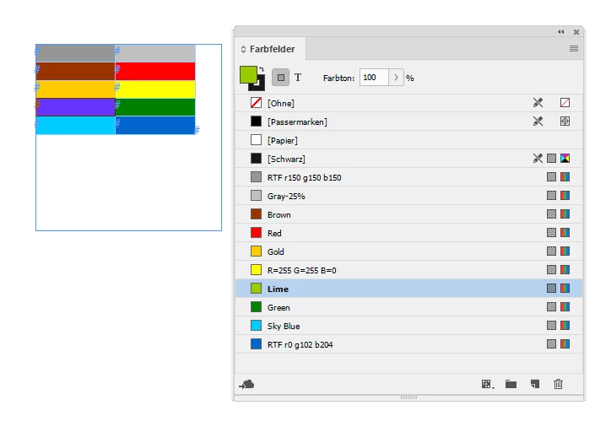This screenshot has height=427, width=595.
Task: Swap fill and stroke arrow icon
Action: click(x=262, y=69)
